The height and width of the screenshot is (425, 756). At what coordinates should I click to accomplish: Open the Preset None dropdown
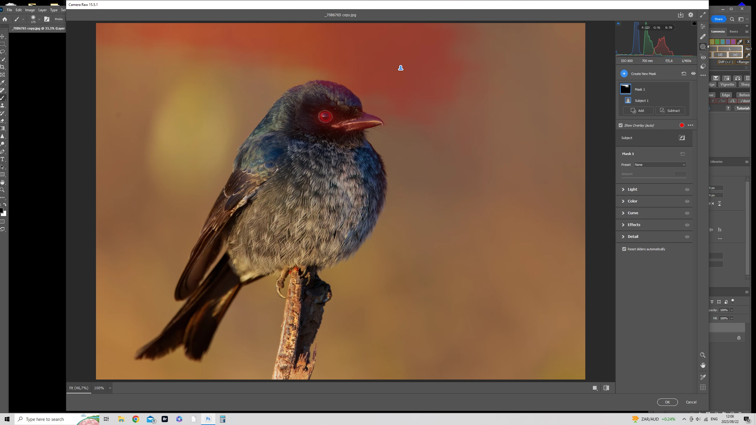(660, 165)
